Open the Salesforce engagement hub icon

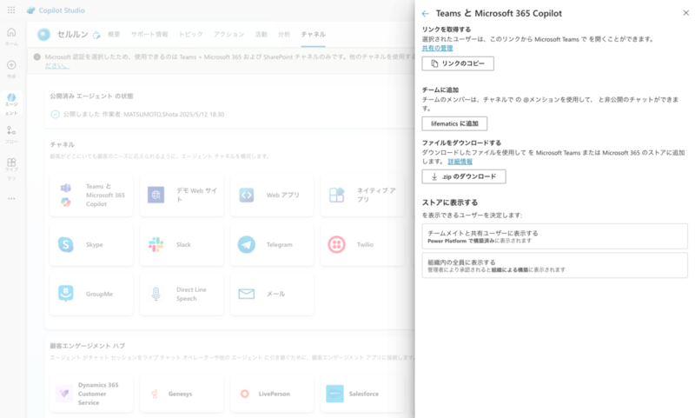tap(334, 394)
